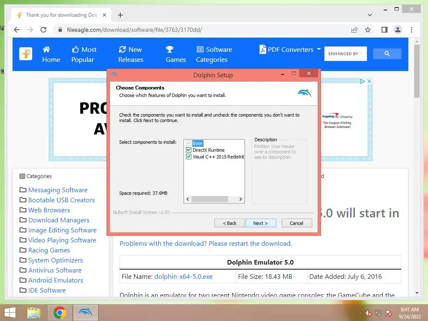Close the banner ad with its X icon
Viewport: 428px width, 321px height.
tap(369, 81)
